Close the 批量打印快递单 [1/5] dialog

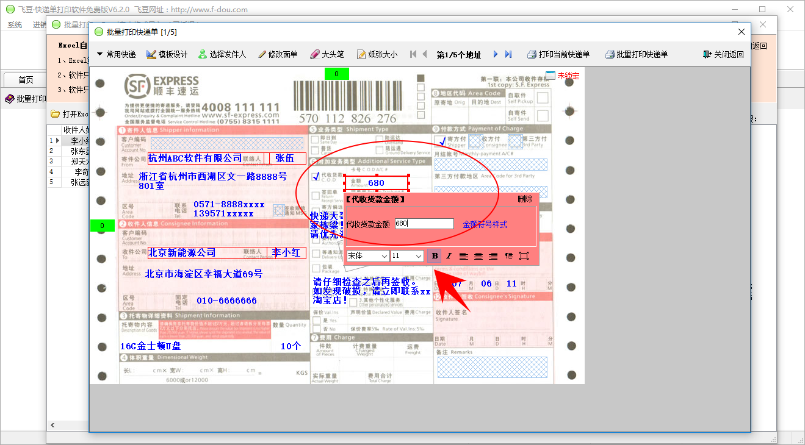pyautogui.click(x=742, y=32)
